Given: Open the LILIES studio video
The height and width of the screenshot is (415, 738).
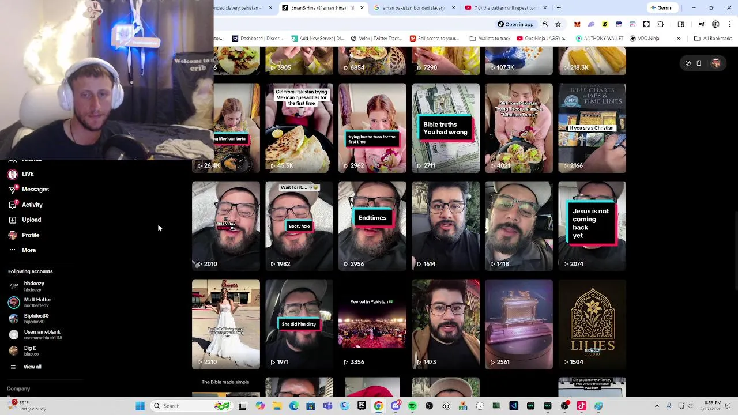Looking at the screenshot, I should pyautogui.click(x=592, y=324).
